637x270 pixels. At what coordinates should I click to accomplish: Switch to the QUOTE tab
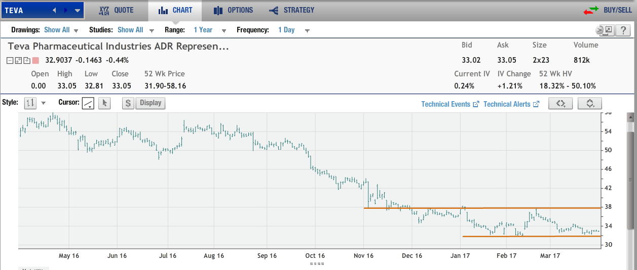coord(117,10)
